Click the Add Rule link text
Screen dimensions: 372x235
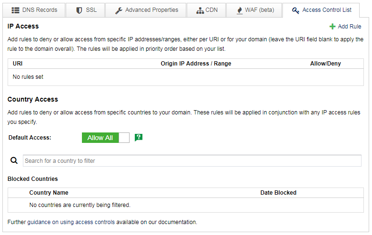[x=349, y=27]
